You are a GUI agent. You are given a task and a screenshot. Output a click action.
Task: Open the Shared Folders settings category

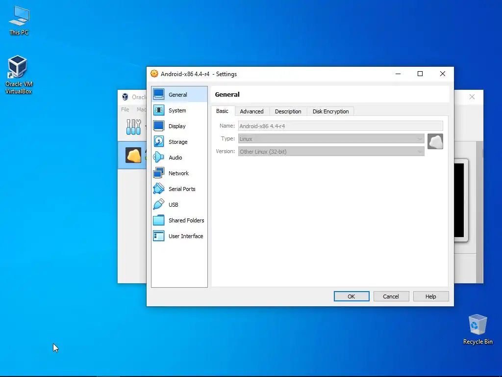pyautogui.click(x=179, y=220)
